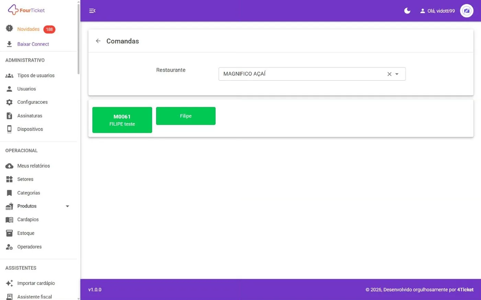Screen dimensions: 481x300
Task: Click the Estoque archive box icon
Action: click(9, 233)
